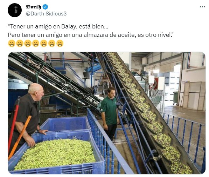Screen dimensions: 209x177
Task: Click the fourth grinning emoji in row
Action: (36, 44)
